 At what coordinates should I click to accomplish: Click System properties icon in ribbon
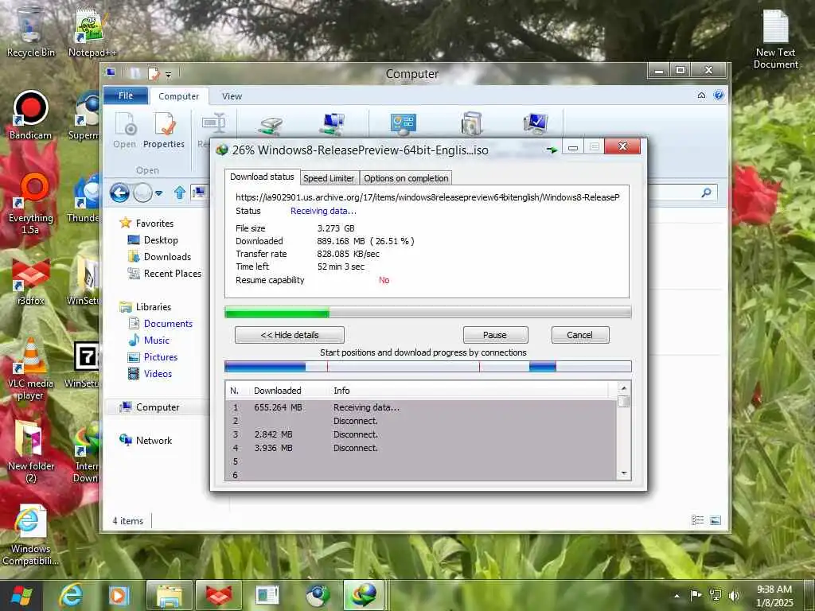pos(536,123)
